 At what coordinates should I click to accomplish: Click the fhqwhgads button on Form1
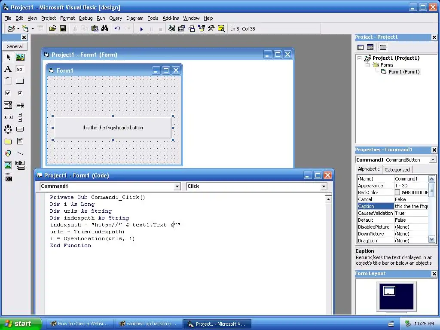[x=113, y=128]
